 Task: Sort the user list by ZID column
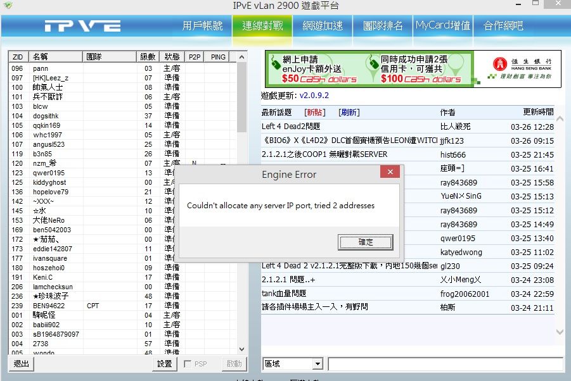[18, 57]
